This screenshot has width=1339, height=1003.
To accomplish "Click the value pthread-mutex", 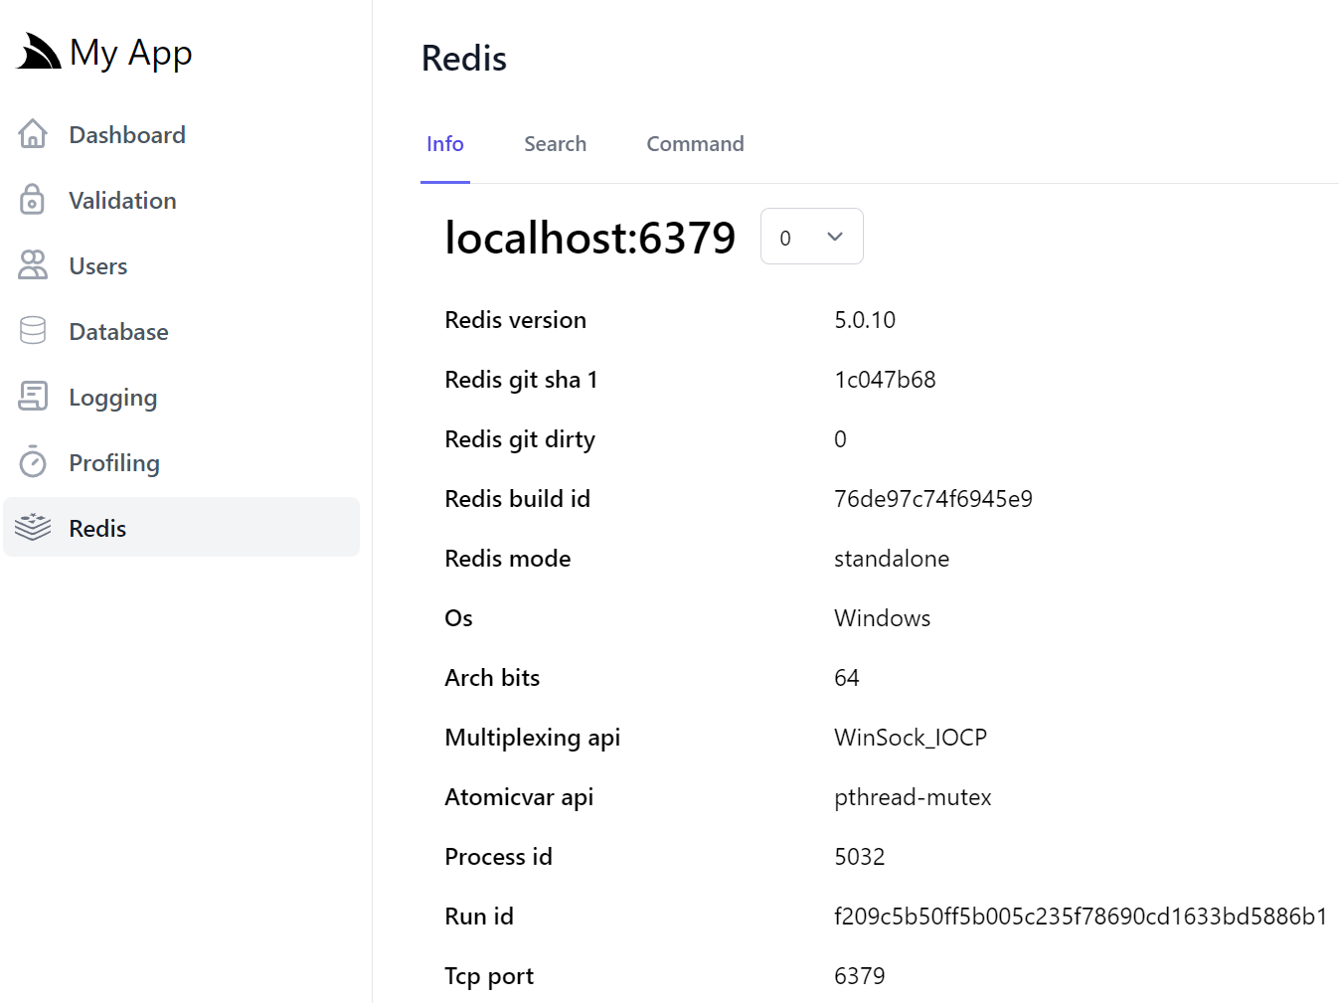I will 913,797.
